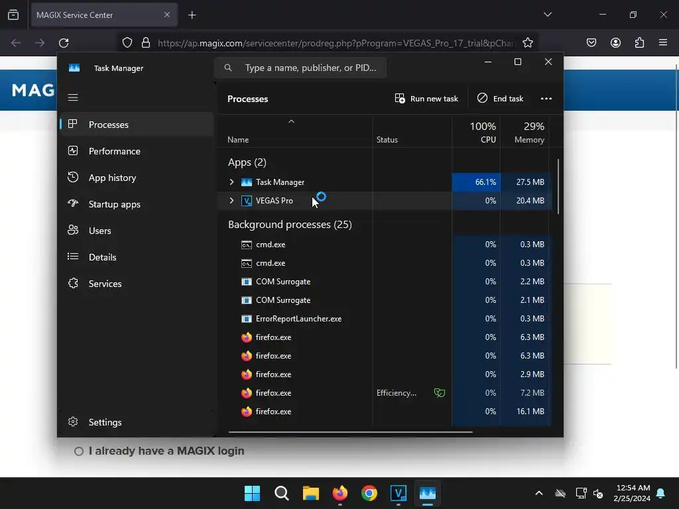Open the Details page
The height and width of the screenshot is (509, 679).
(137, 257)
